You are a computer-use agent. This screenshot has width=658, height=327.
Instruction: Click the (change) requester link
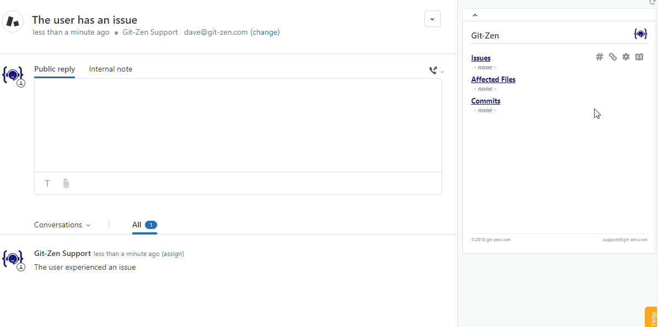click(265, 32)
